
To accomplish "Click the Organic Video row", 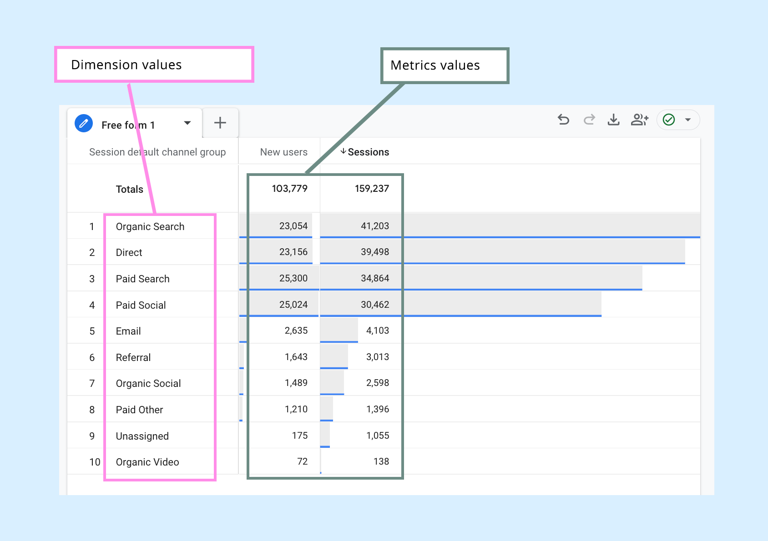I will 147,462.
